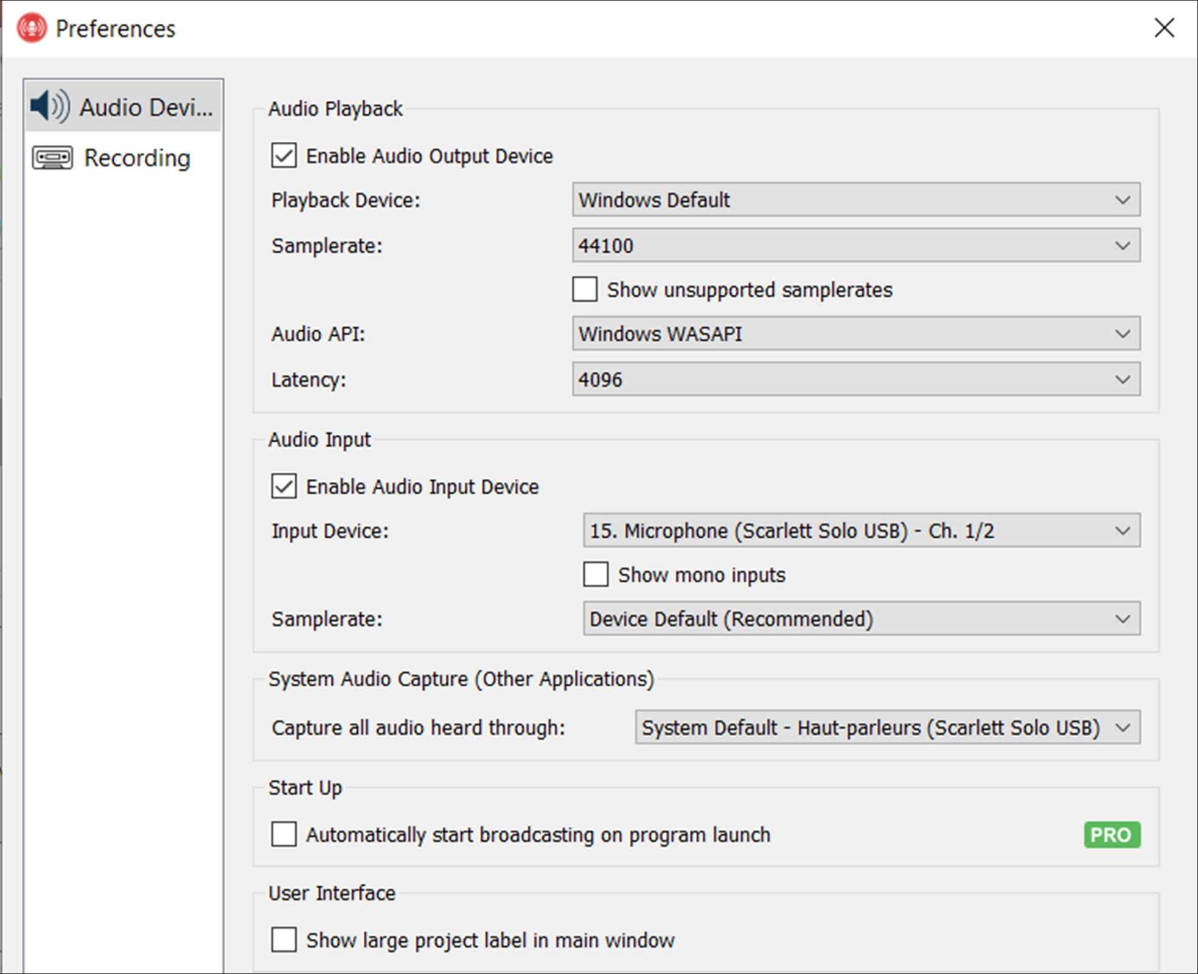Enable Show unsupported samplerates
The height and width of the screenshot is (974, 1198).
pyautogui.click(x=585, y=290)
